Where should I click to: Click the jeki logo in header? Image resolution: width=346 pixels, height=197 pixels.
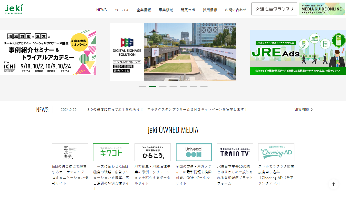(x=14, y=9)
